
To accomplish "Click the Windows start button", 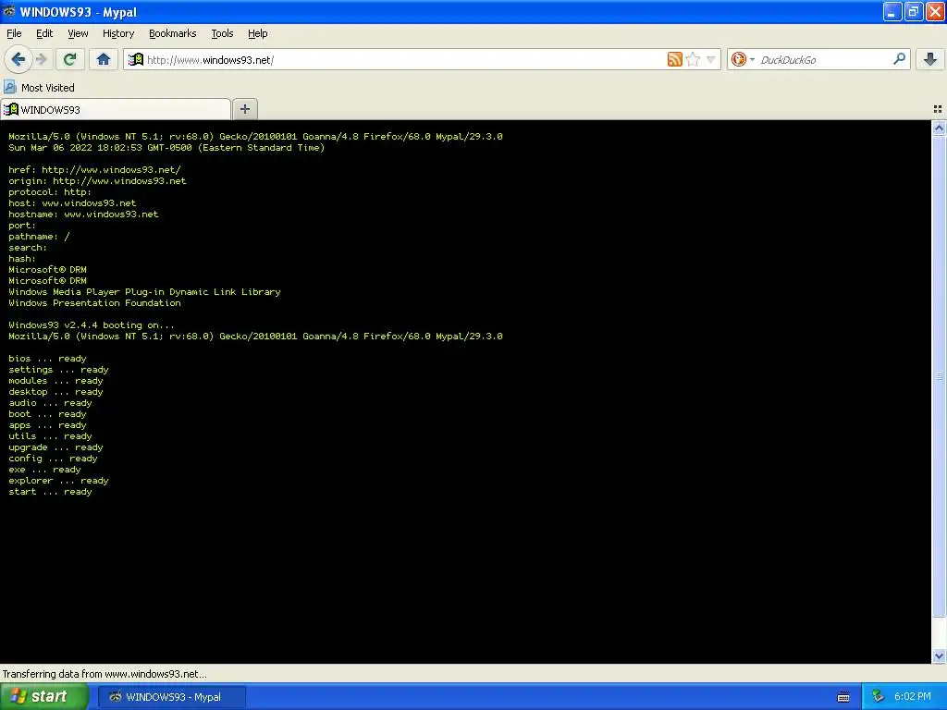I will 44,697.
